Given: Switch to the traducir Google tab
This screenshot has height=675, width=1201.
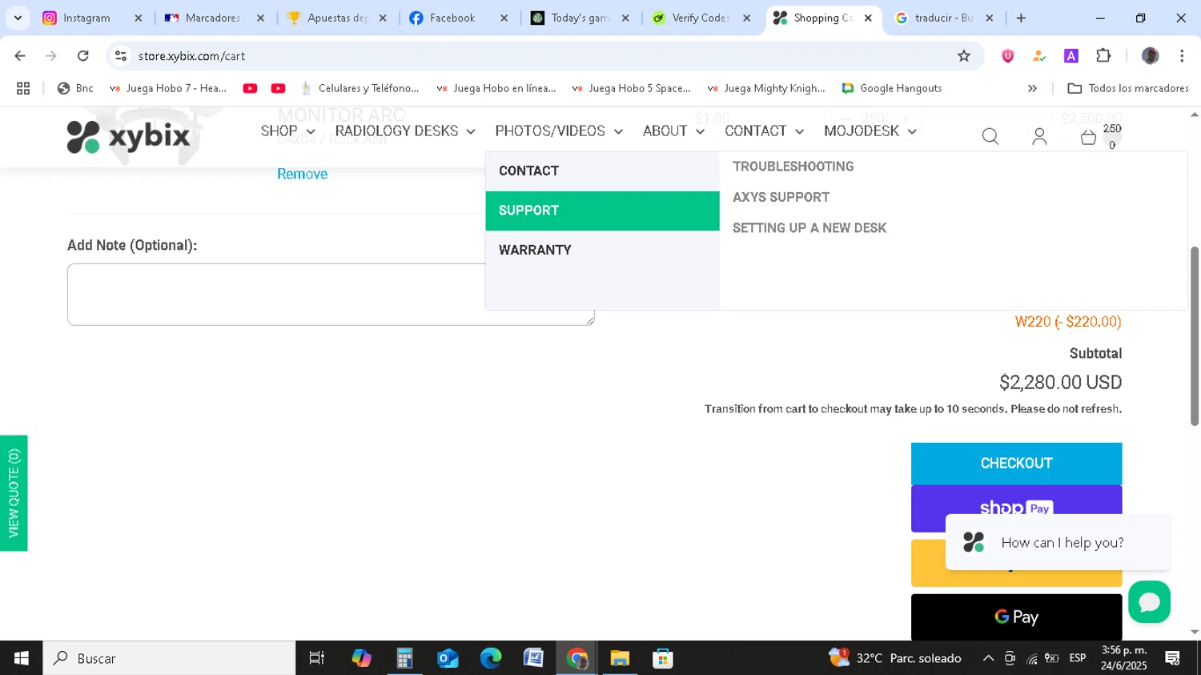Looking at the screenshot, I should 945,18.
